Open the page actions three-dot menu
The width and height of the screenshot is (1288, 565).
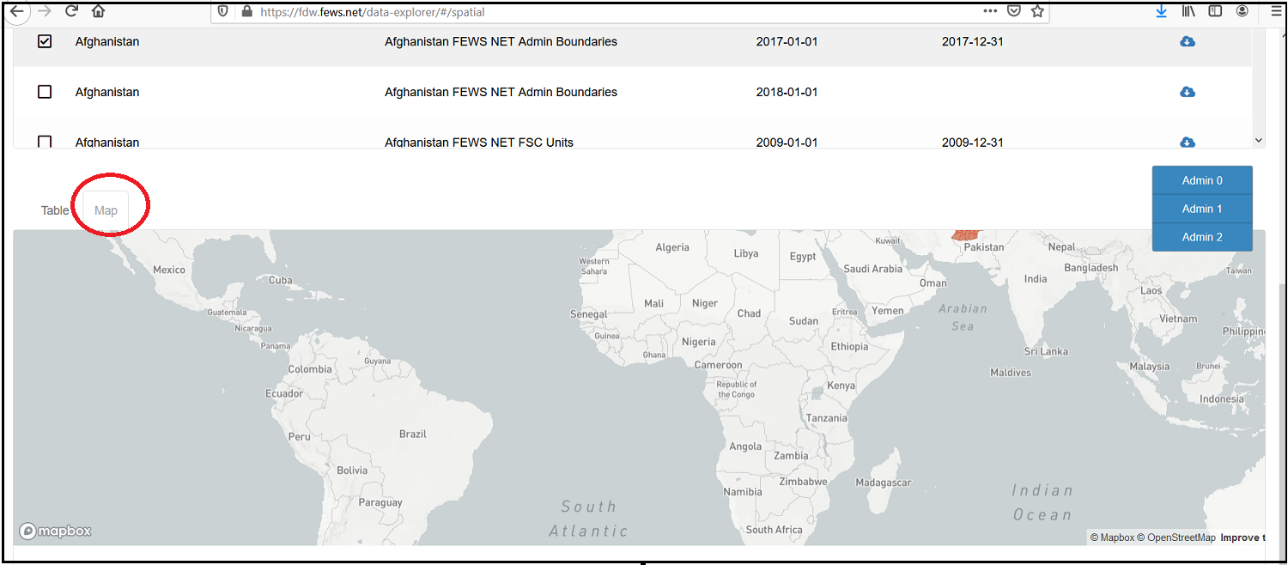pyautogui.click(x=990, y=11)
